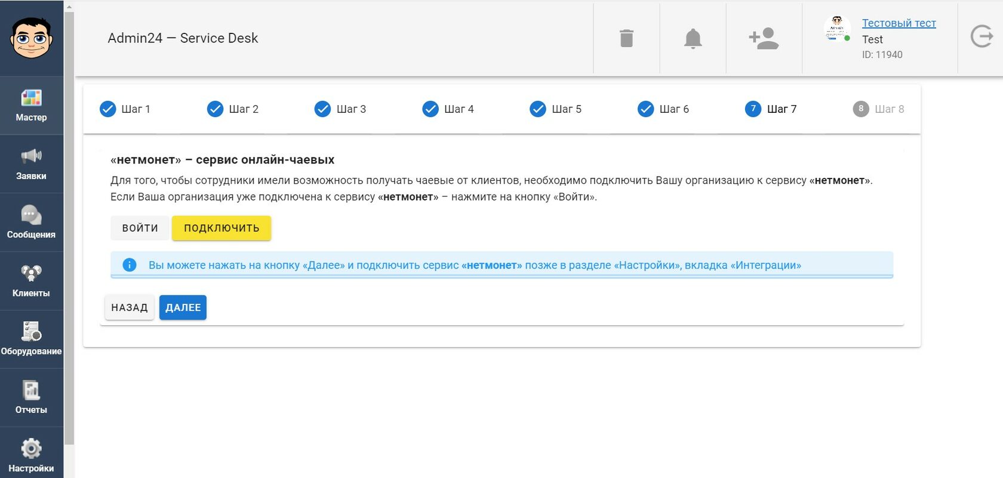Open the trash bin icon in header

click(626, 38)
